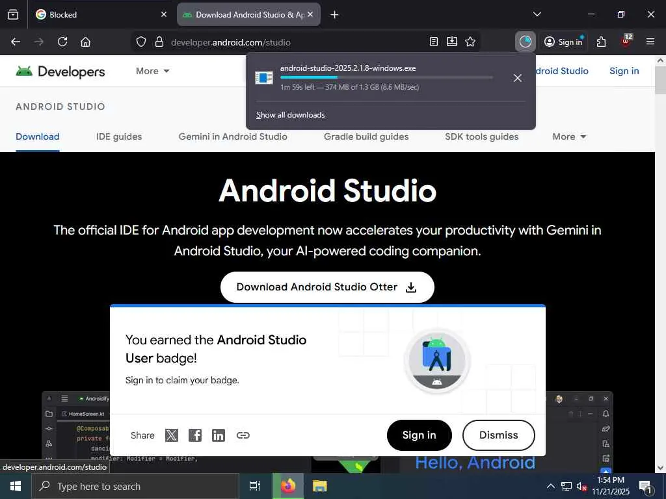Expand the More dropdown in section tabs
The height and width of the screenshot is (499, 666).
569,136
